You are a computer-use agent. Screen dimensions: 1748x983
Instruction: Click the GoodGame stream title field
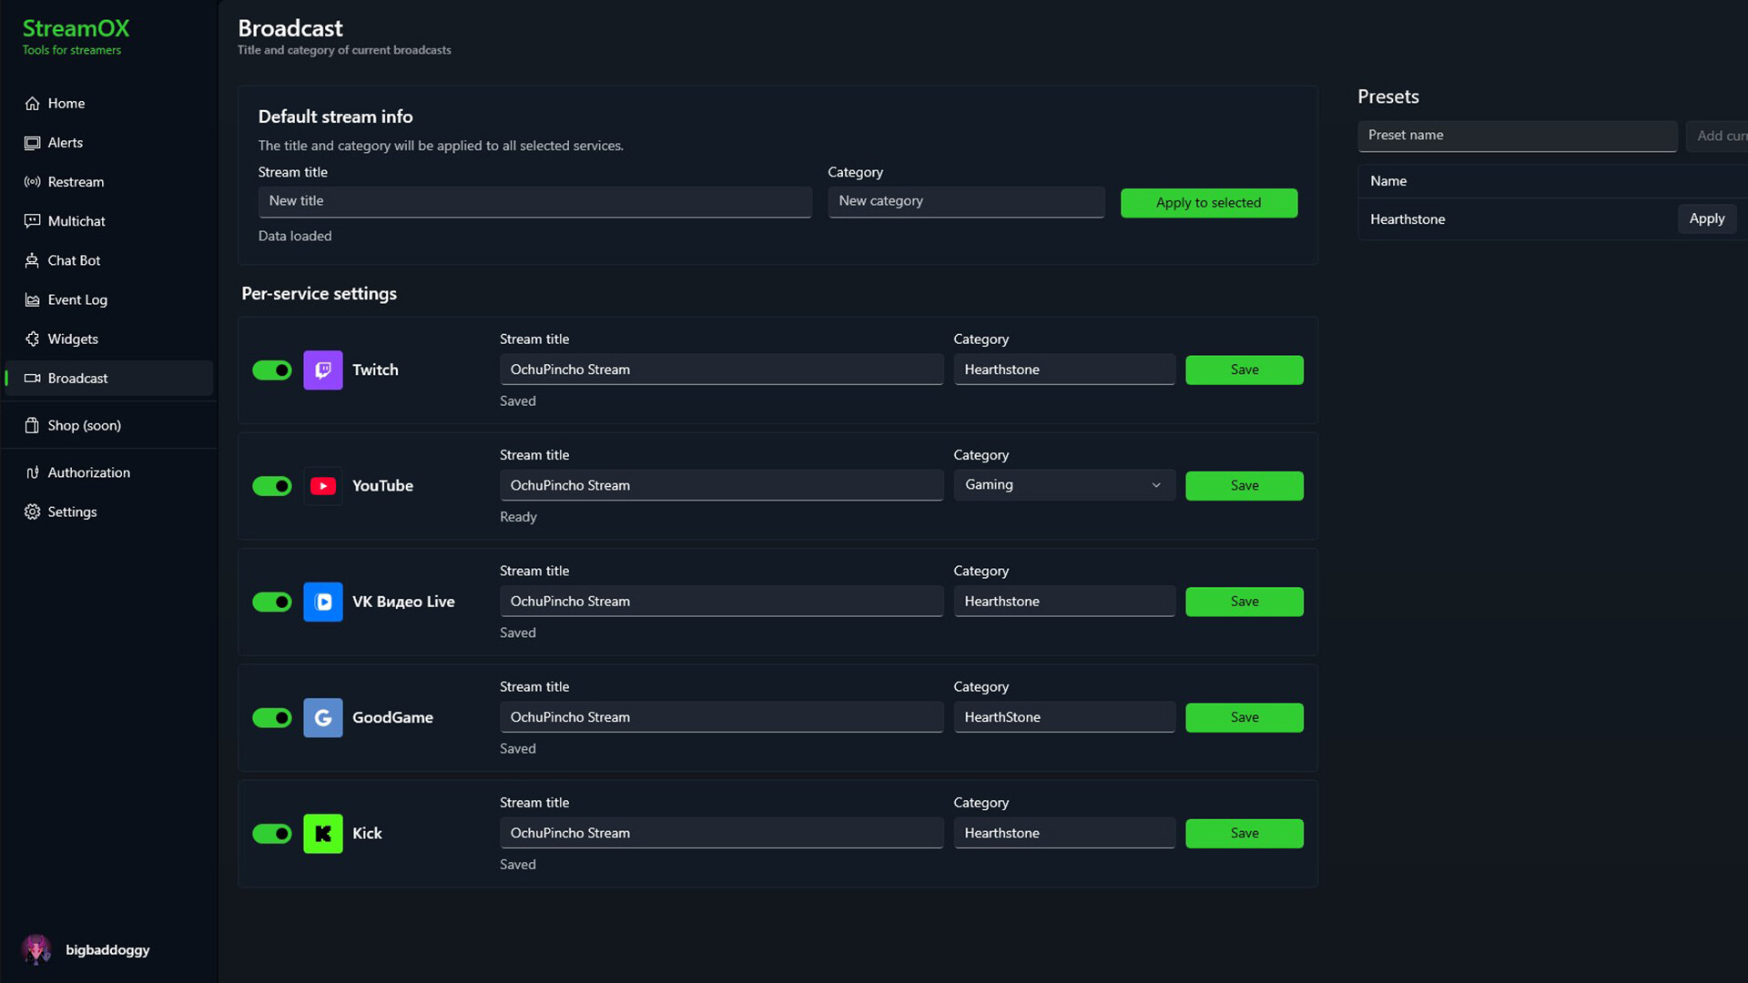click(721, 717)
